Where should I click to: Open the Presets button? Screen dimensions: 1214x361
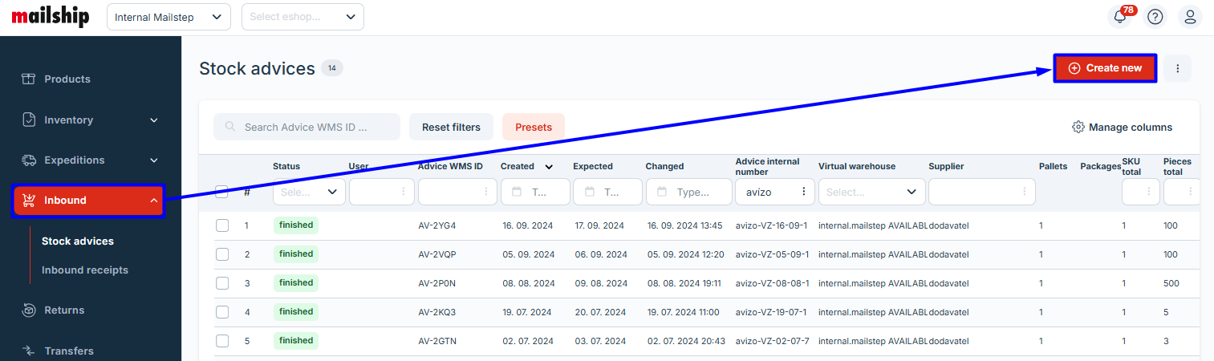tap(533, 128)
